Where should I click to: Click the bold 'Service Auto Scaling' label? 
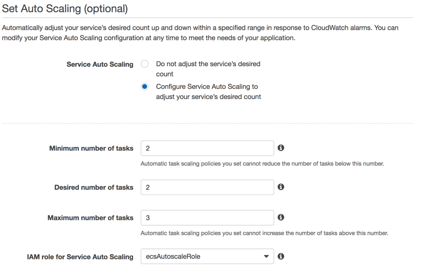coord(100,64)
